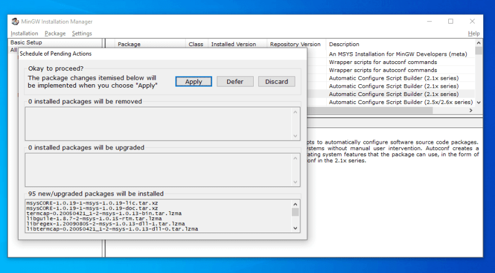The width and height of the screenshot is (495, 273).
Task: Click the Repository Version column header
Action: coord(296,44)
